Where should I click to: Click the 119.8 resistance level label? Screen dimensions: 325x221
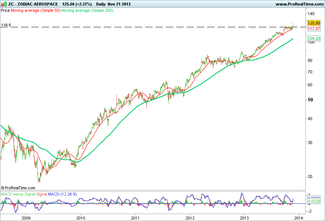click(6, 25)
